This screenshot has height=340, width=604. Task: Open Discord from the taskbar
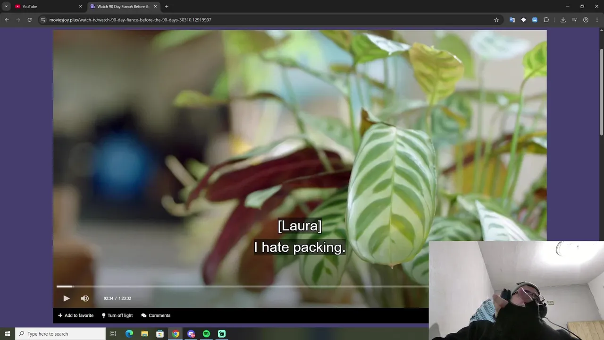[x=191, y=334]
